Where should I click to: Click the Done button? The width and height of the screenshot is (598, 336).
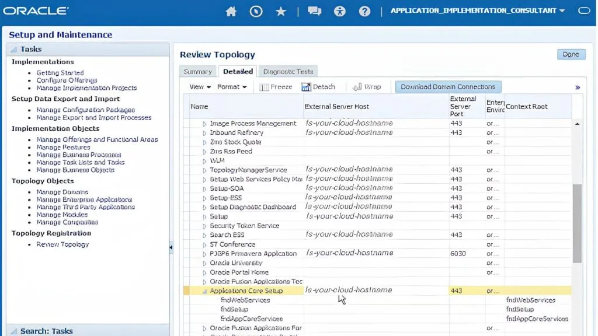[571, 54]
